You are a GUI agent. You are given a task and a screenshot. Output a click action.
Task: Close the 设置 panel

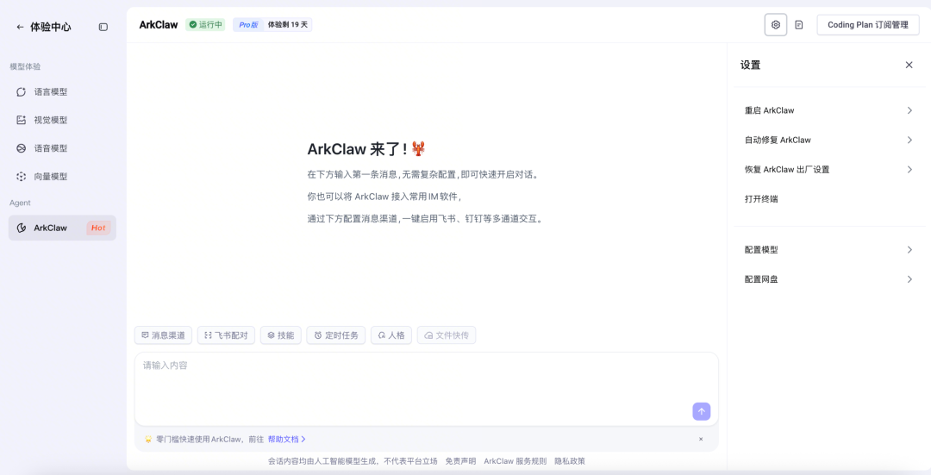(x=909, y=65)
